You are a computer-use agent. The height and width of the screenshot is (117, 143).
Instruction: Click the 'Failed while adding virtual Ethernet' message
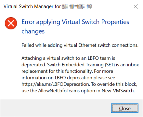80,45
